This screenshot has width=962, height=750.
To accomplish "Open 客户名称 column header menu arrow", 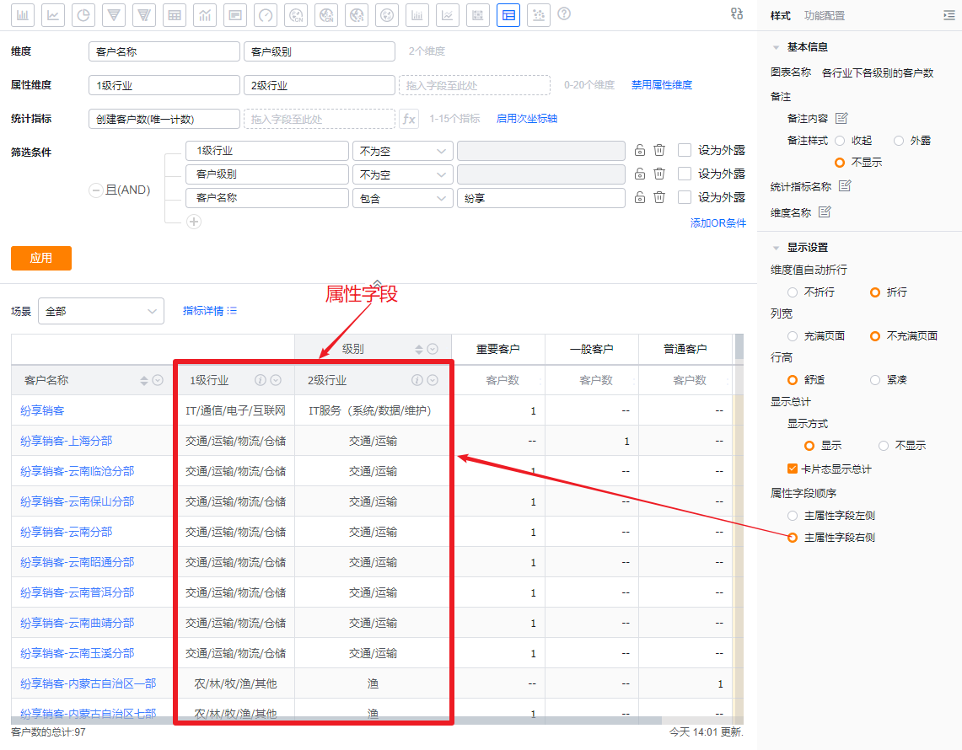I will coord(158,380).
